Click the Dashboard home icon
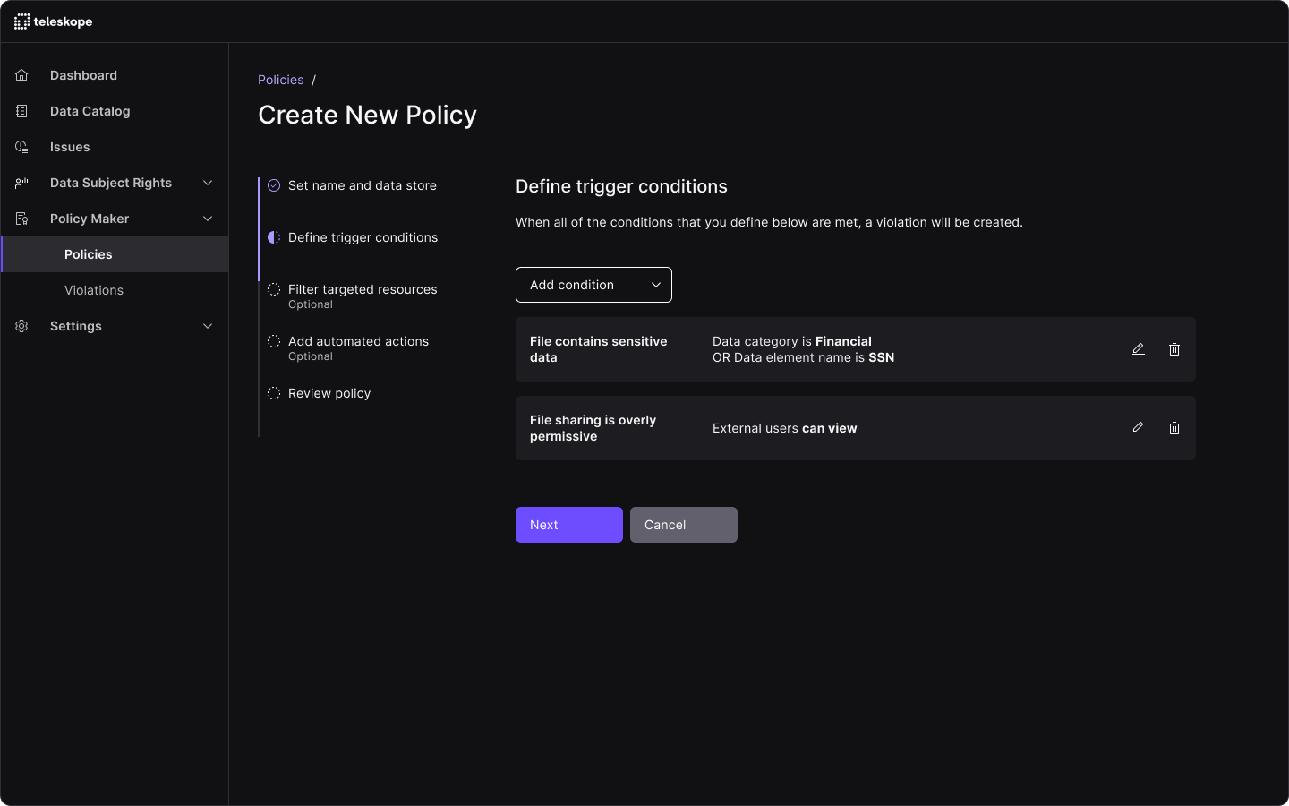The image size is (1289, 806). (21, 75)
